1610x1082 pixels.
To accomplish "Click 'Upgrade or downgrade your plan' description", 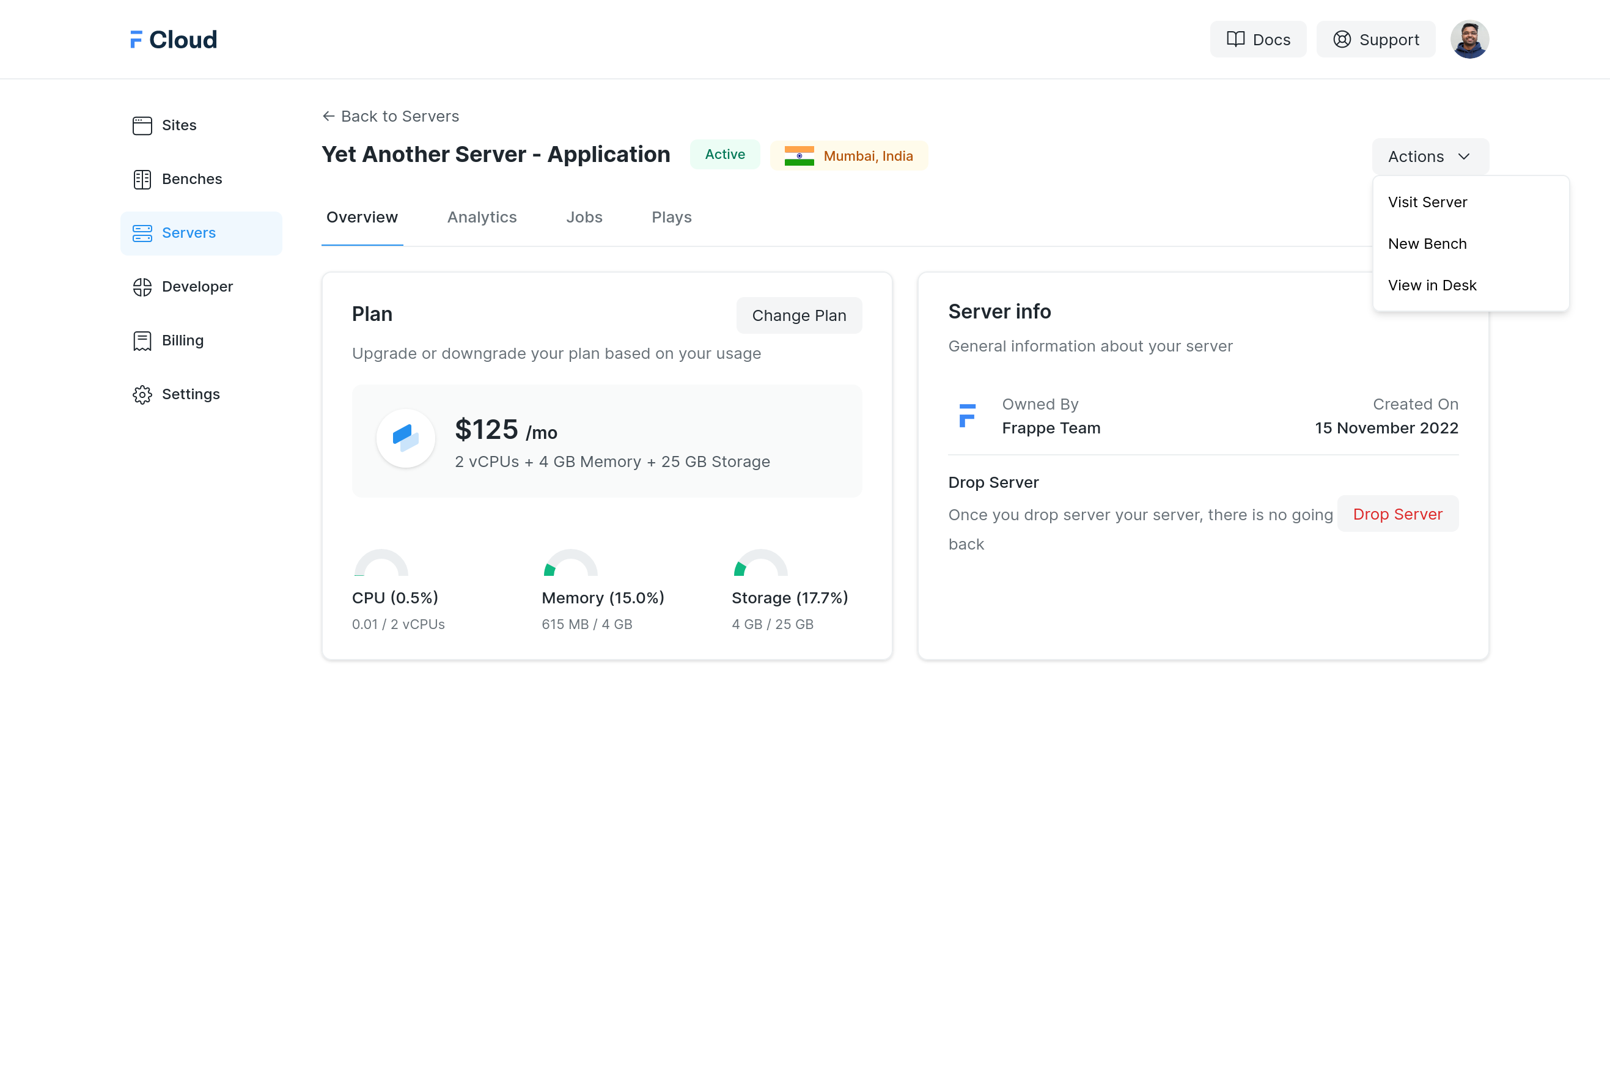I will tap(556, 353).
